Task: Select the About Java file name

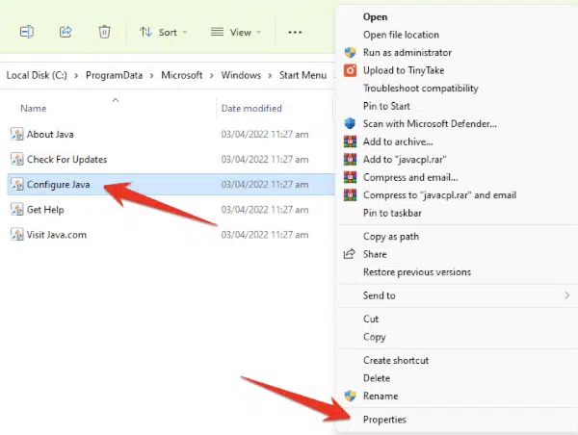Action: [50, 135]
